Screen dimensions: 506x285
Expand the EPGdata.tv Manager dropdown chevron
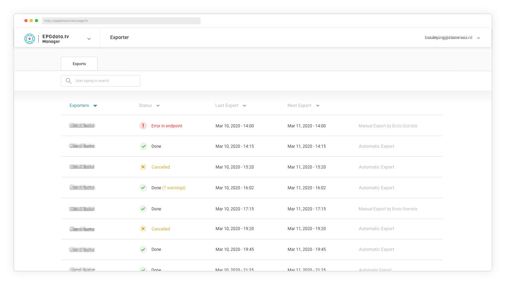click(x=89, y=39)
